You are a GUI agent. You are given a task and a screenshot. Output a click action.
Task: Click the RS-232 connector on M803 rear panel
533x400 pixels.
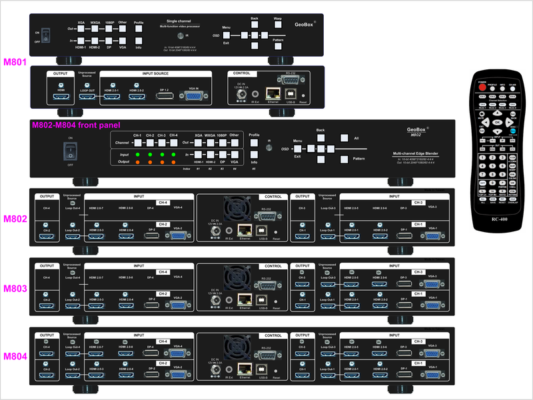coord(268,285)
